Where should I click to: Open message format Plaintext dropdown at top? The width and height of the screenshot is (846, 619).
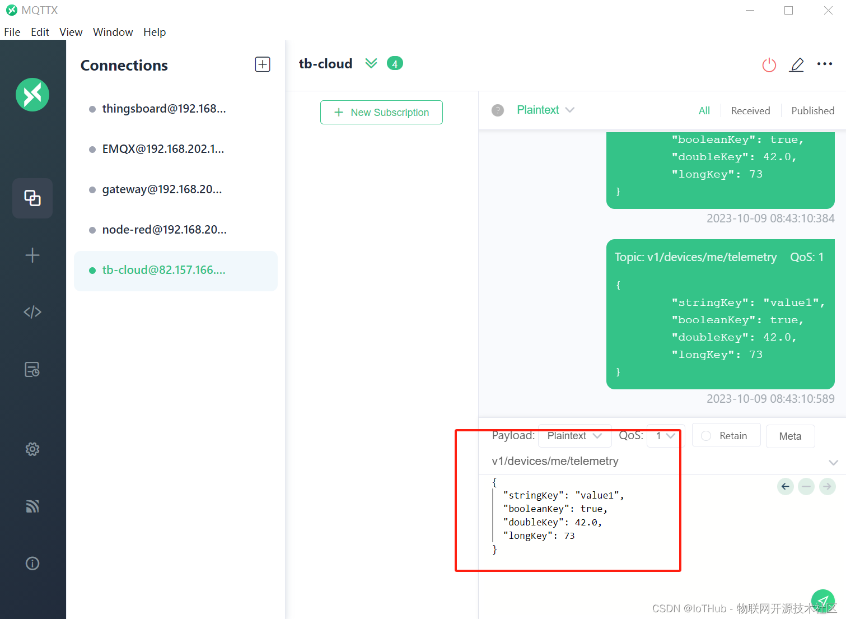[x=545, y=110]
